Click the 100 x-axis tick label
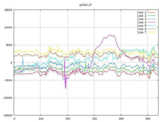This screenshot has height=122, width=163. click(x=41, y=119)
